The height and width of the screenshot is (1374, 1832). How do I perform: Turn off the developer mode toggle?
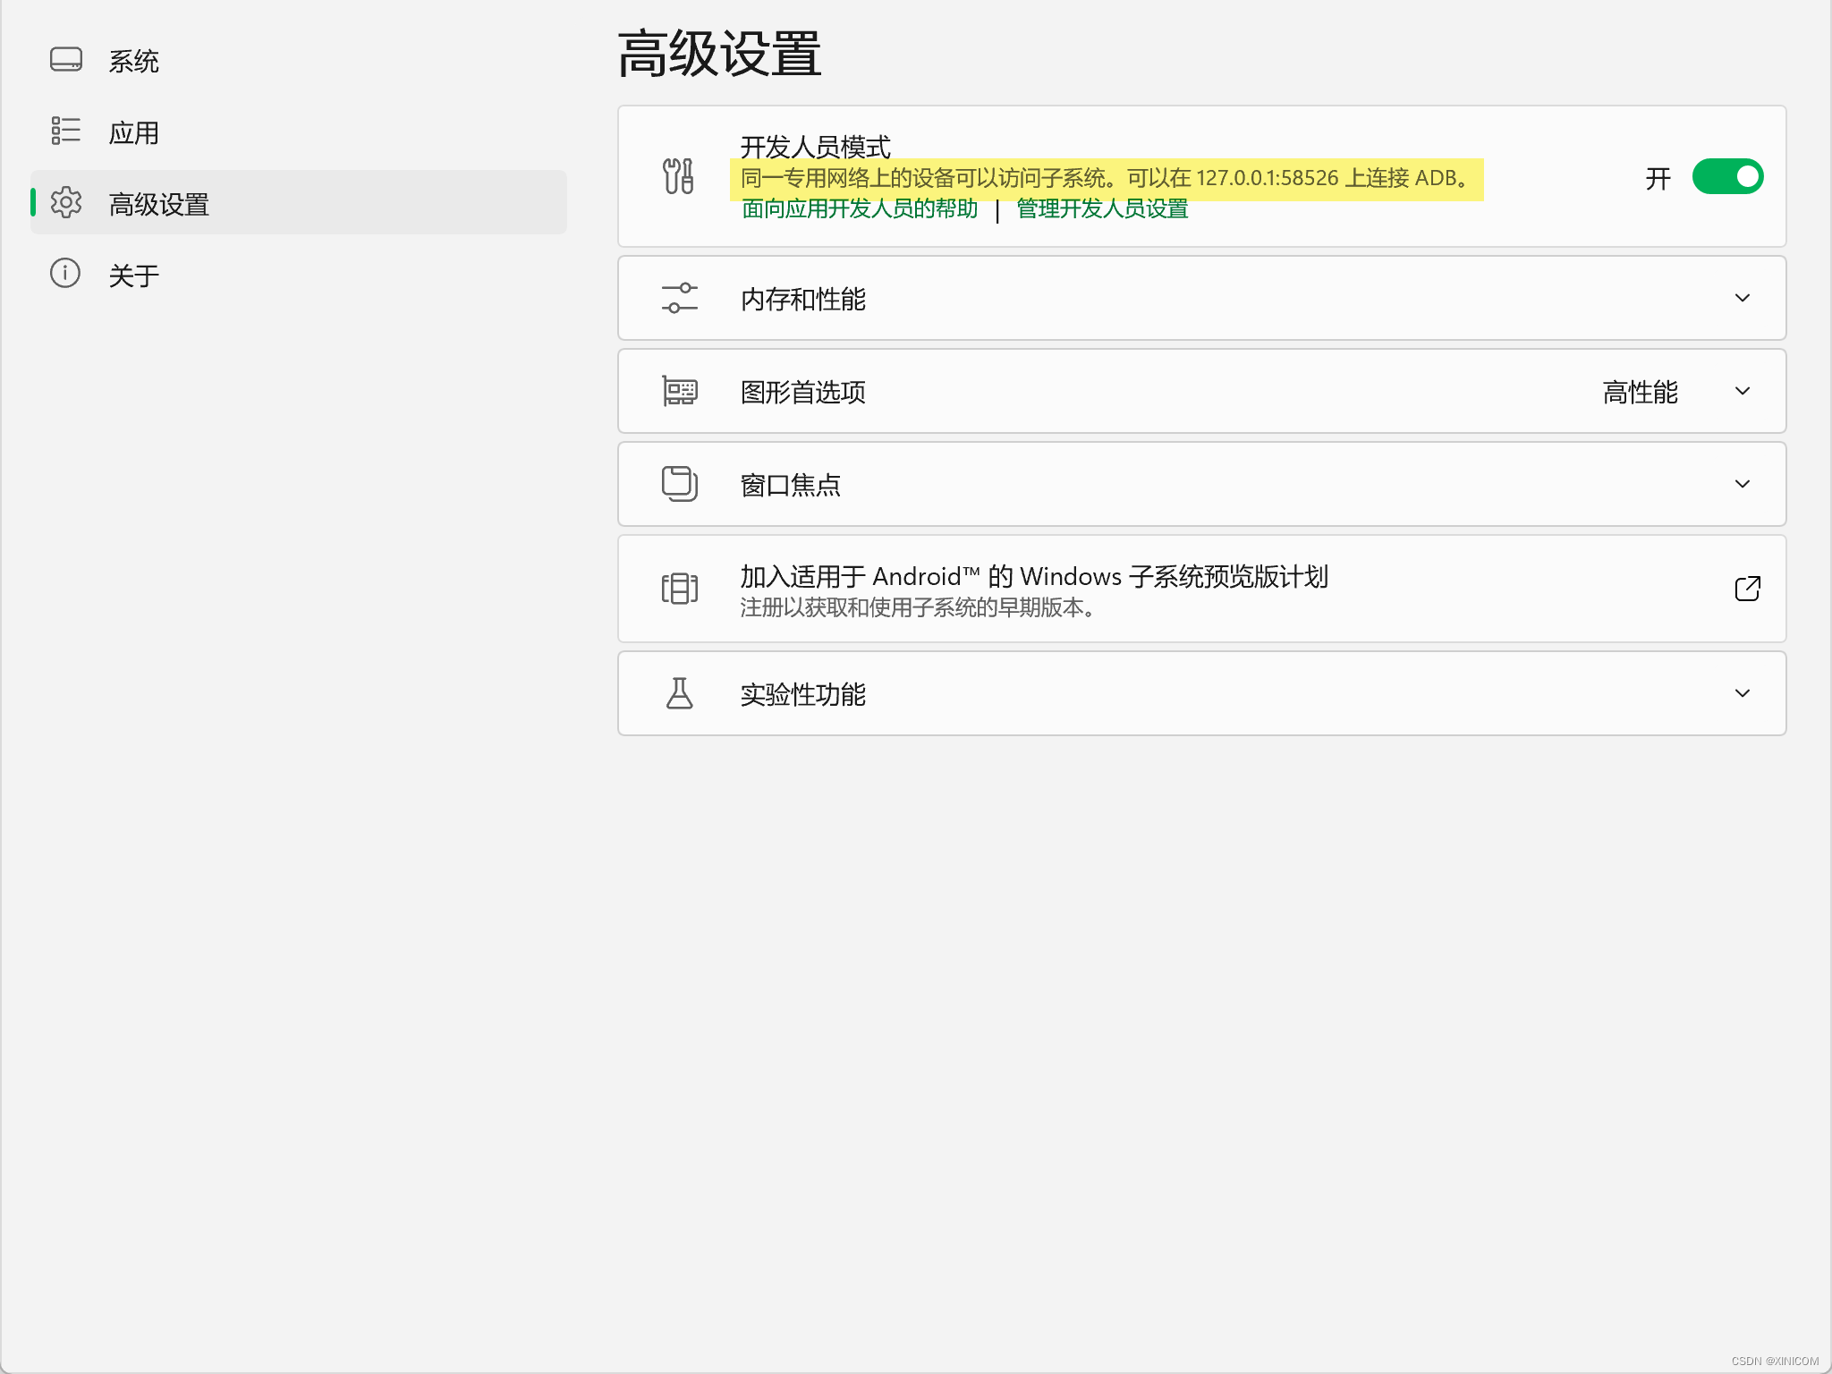click(1727, 176)
